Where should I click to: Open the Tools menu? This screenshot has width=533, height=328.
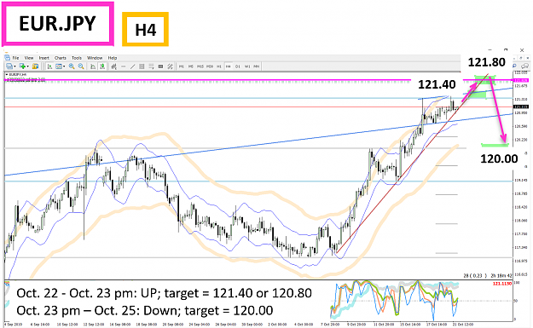coord(77,58)
